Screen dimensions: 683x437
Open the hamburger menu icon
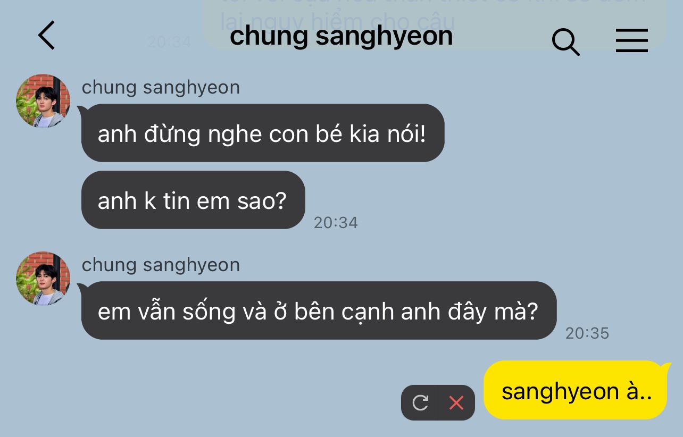(x=632, y=40)
